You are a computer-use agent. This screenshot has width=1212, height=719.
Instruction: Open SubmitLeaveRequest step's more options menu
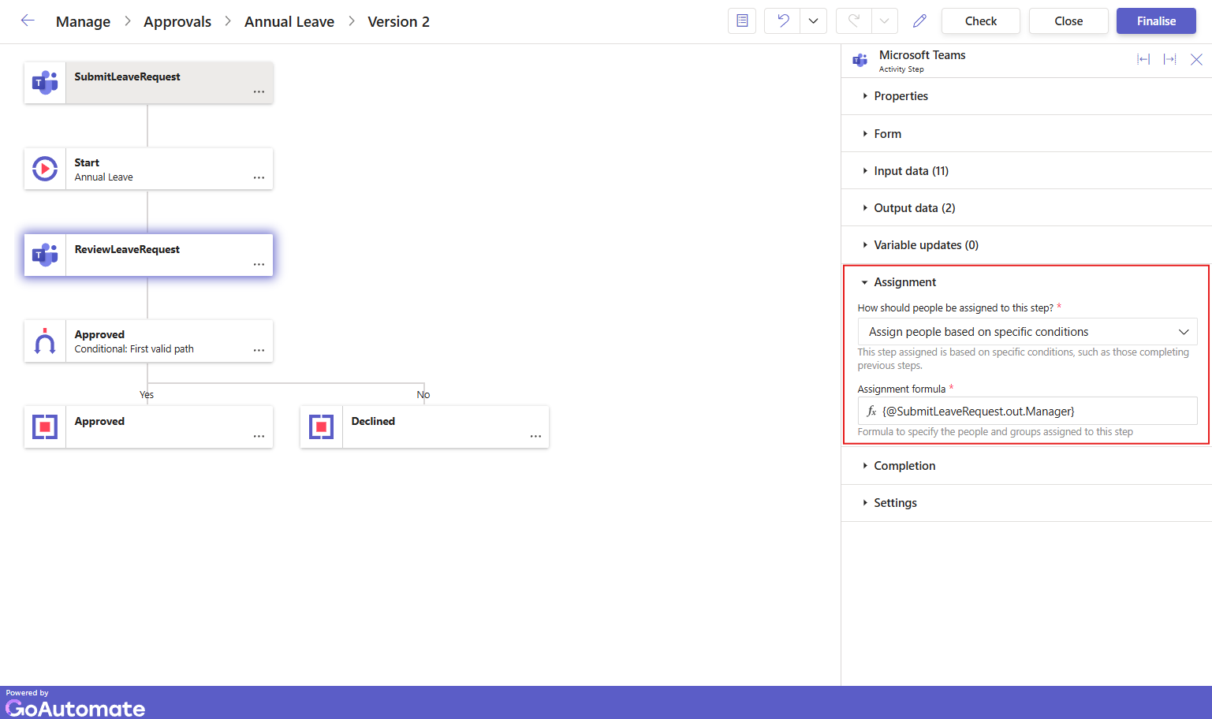tap(259, 92)
